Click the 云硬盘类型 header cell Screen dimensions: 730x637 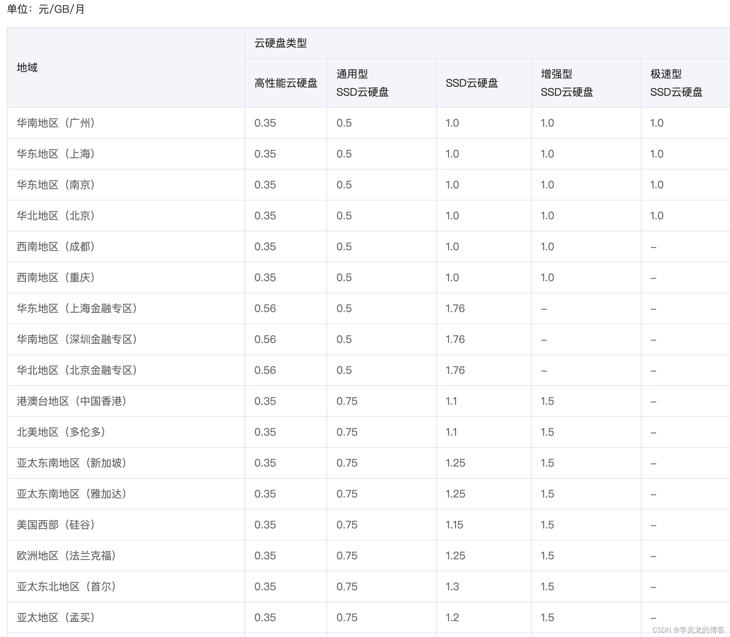pos(281,43)
